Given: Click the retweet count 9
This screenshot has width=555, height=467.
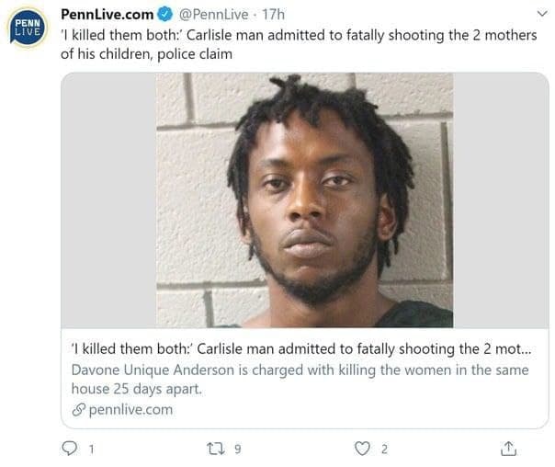Looking at the screenshot, I should 238,450.
